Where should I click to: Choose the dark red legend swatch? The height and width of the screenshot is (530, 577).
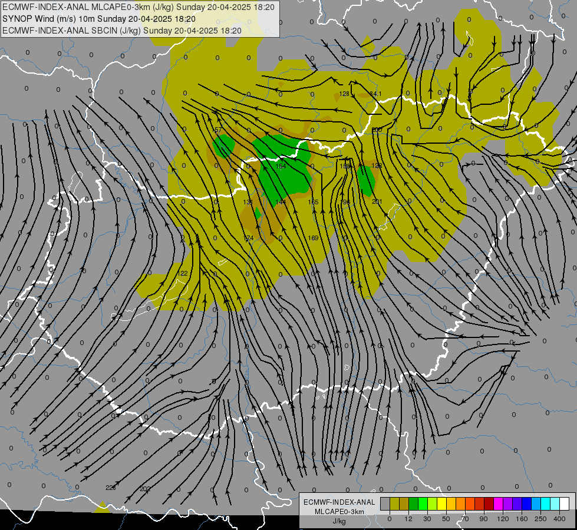[489, 504]
